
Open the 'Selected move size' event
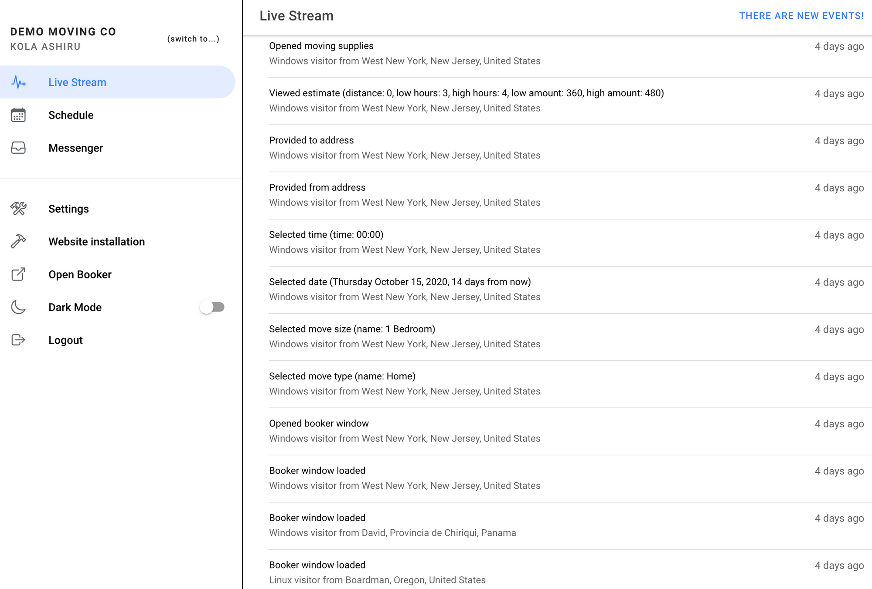coord(352,336)
